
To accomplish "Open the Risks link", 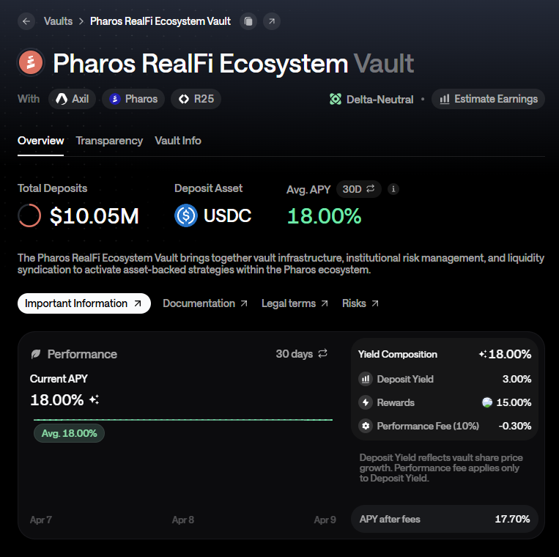I will pyautogui.click(x=360, y=303).
